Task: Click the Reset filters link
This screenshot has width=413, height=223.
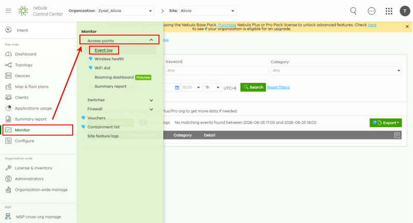Action: click(278, 87)
